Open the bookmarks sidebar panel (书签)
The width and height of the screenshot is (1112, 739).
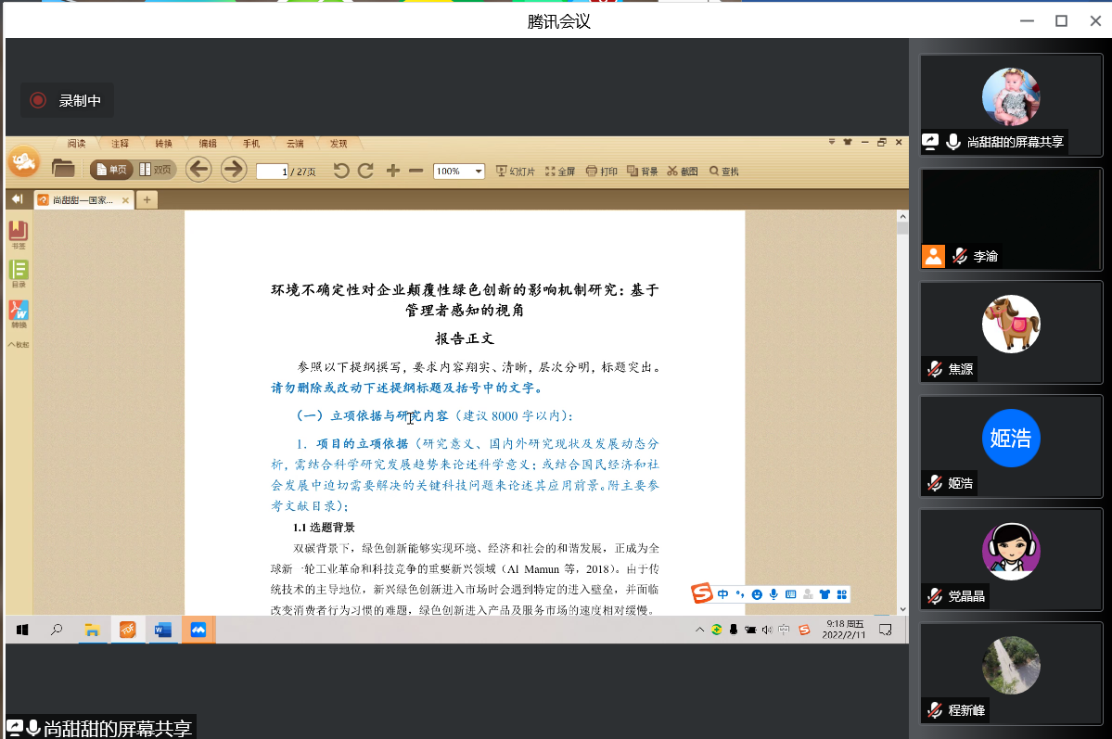pyautogui.click(x=19, y=236)
